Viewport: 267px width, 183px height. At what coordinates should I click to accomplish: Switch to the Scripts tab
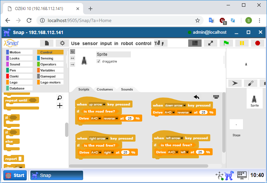(x=84, y=89)
